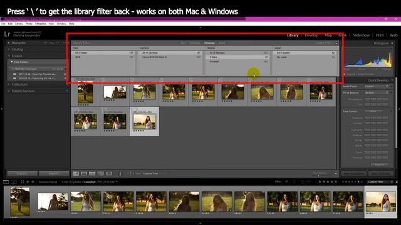The image size is (401, 225).
Task: Click the Sync Settings button
Action: pyautogui.click(x=380, y=174)
